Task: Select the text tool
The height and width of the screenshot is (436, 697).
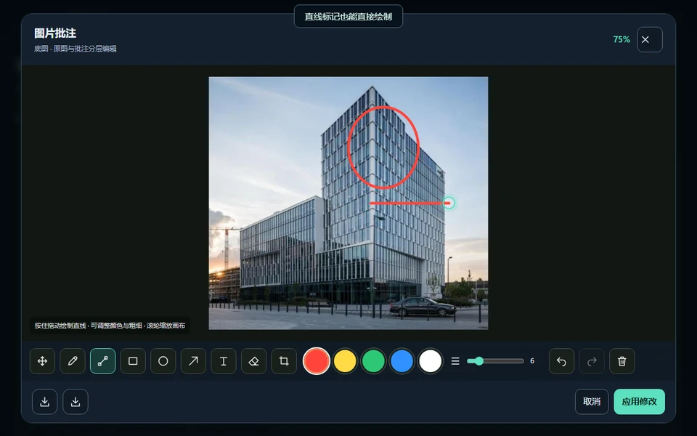Action: [224, 361]
